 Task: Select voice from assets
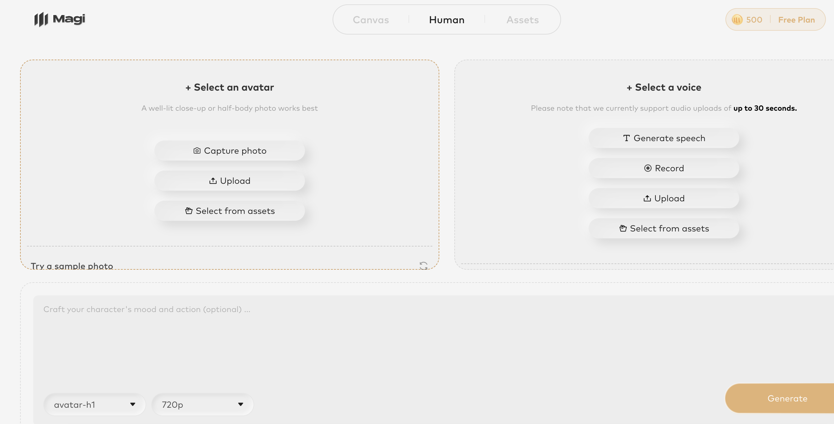(x=664, y=228)
